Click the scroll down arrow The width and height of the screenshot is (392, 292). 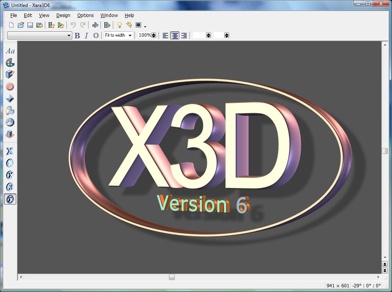pyautogui.click(x=385, y=258)
